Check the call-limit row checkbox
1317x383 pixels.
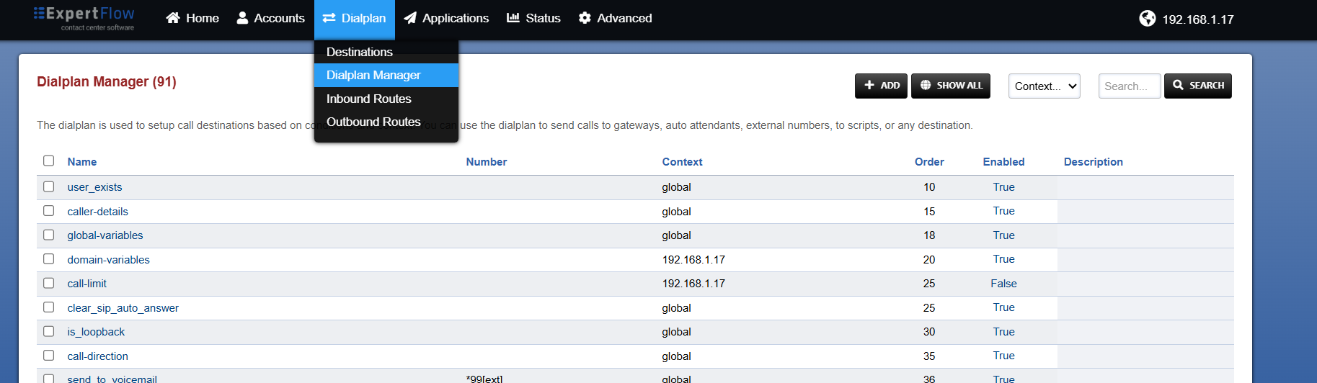pos(48,283)
